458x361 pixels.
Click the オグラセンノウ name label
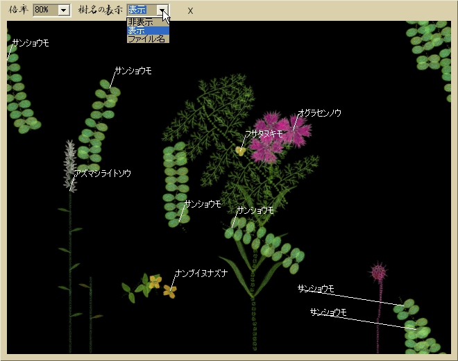[319, 112]
